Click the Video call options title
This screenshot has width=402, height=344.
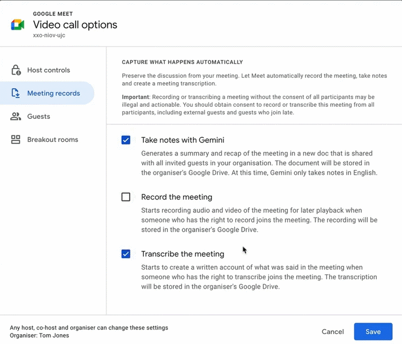coord(75,25)
